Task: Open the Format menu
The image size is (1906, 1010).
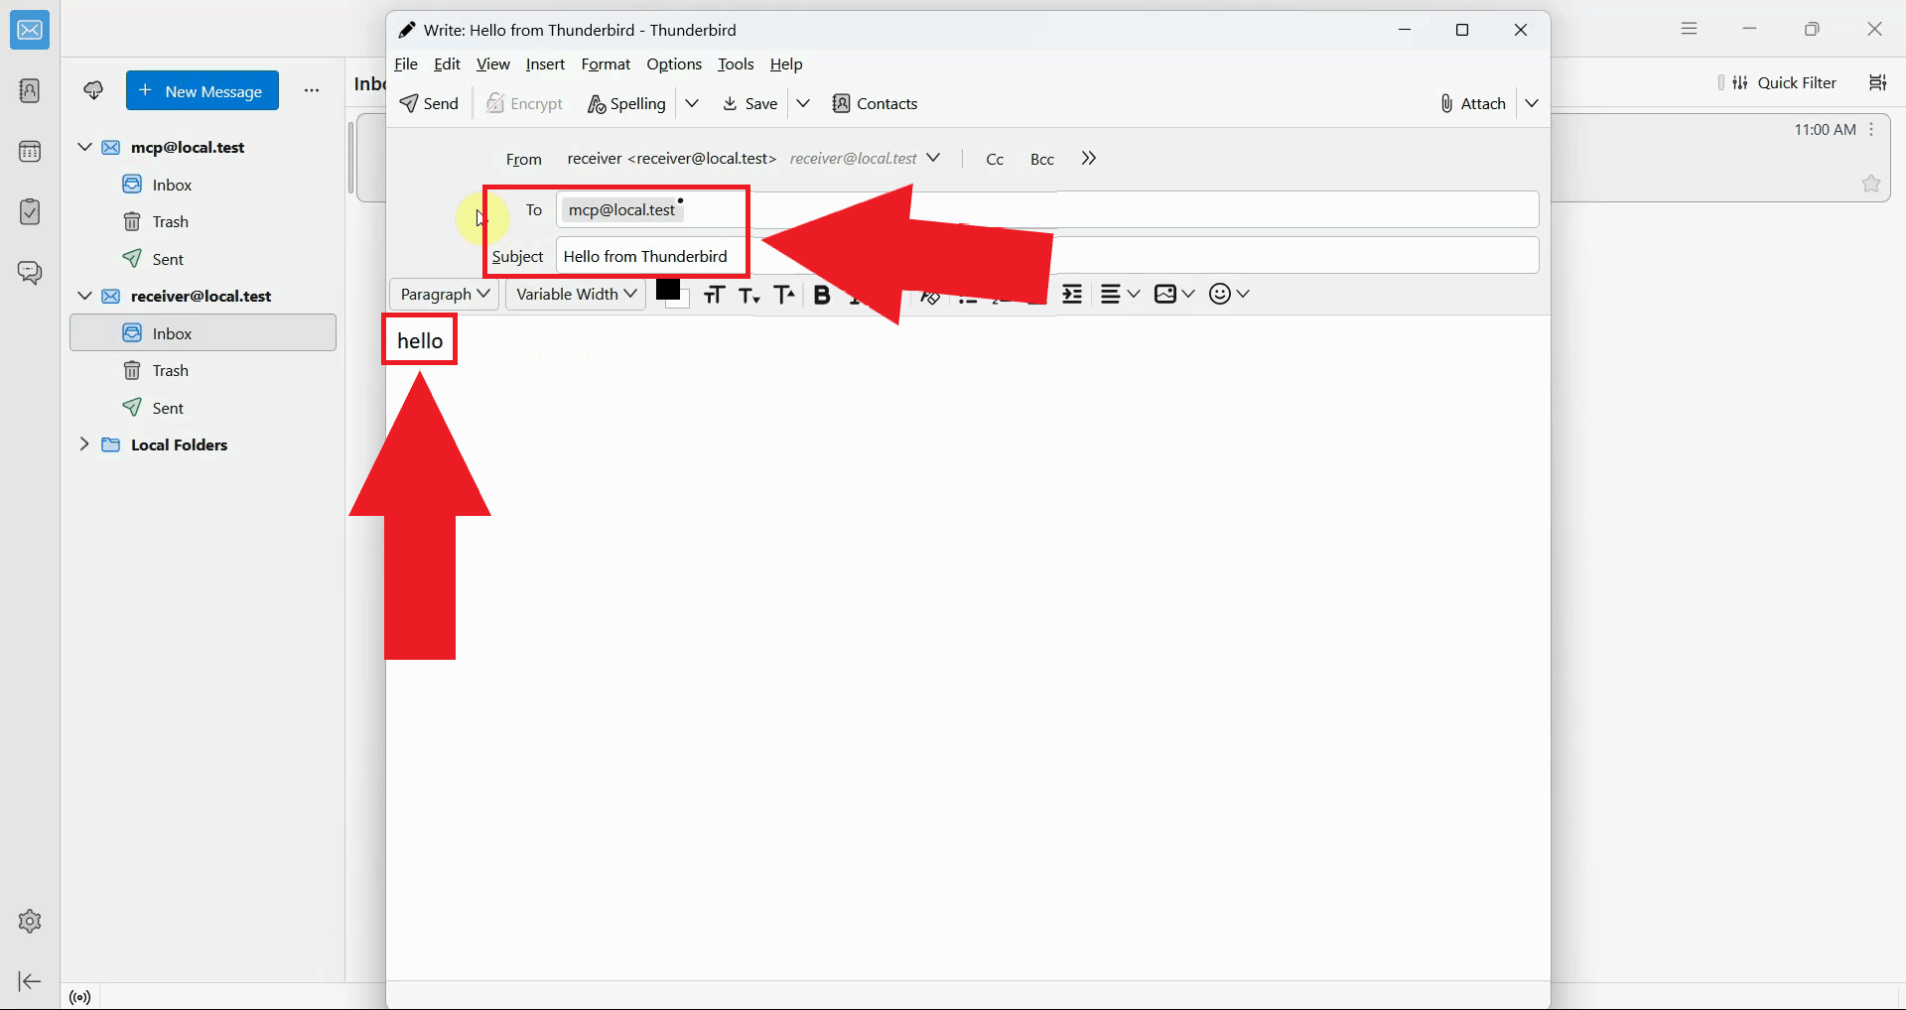Action: (x=606, y=63)
